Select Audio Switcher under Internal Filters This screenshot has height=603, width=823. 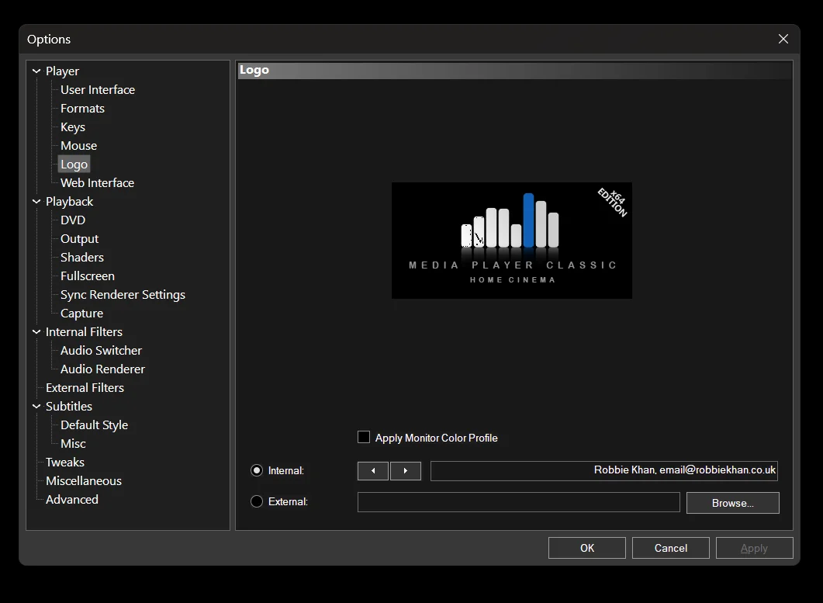coord(101,350)
